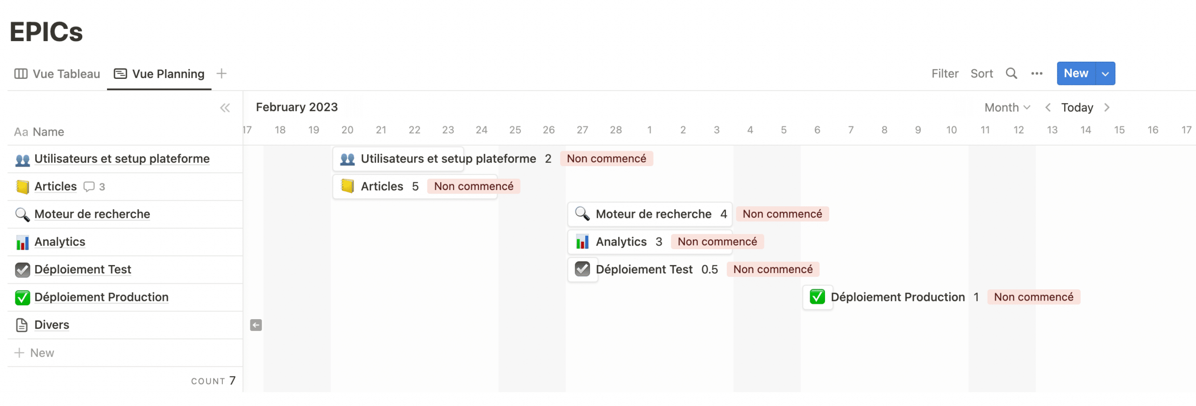
Task: Click Déploiement Test checkbox icon on timeline bar
Action: click(582, 269)
